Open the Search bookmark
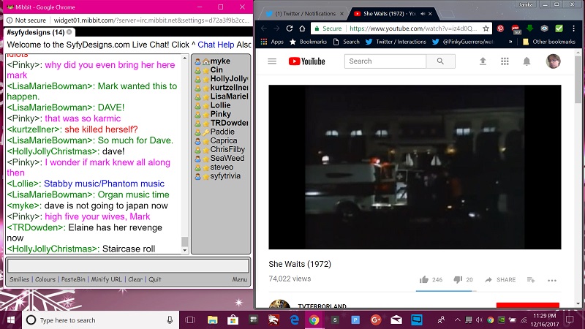Viewport: 585px width, 329px height. coord(346,42)
